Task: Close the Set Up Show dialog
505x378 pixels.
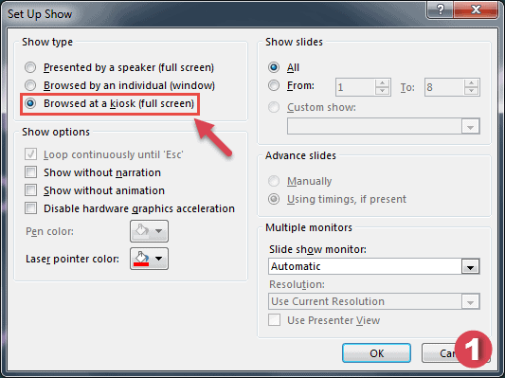Action: tap(476, 9)
